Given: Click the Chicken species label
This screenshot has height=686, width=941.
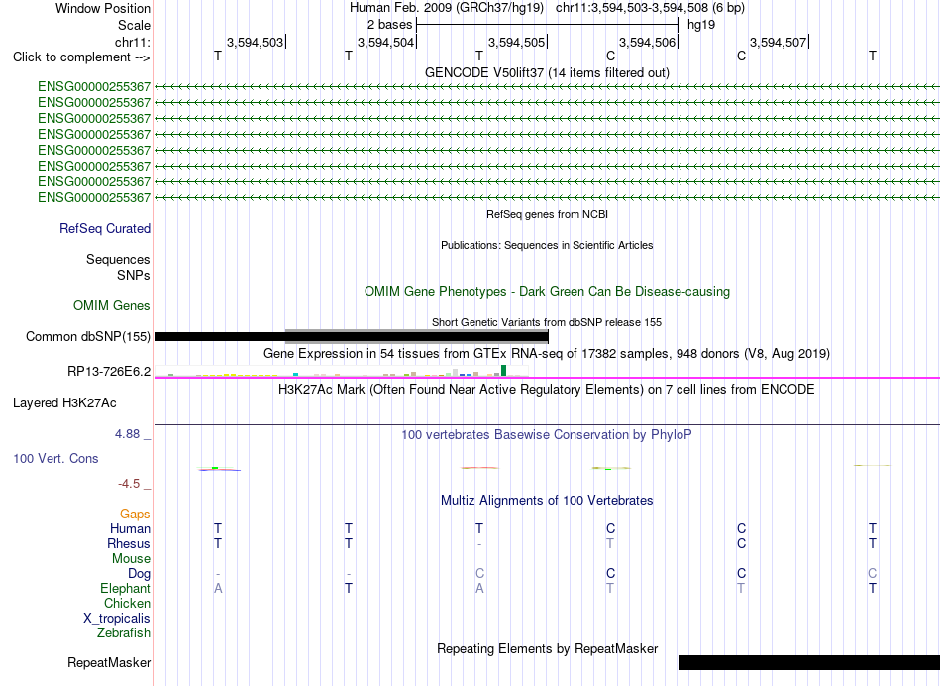Looking at the screenshot, I should pyautogui.click(x=127, y=603).
